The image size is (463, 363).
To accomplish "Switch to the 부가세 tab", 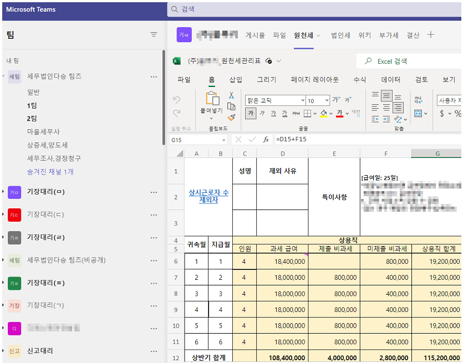I will 389,35.
